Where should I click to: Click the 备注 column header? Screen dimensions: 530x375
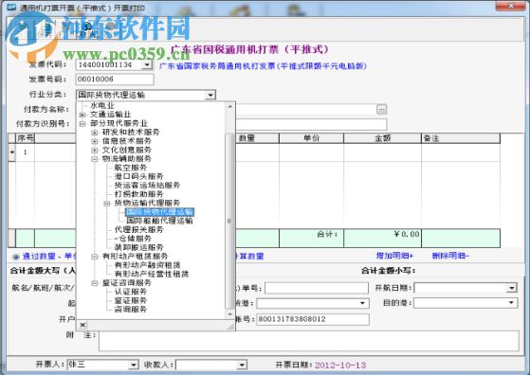point(461,138)
